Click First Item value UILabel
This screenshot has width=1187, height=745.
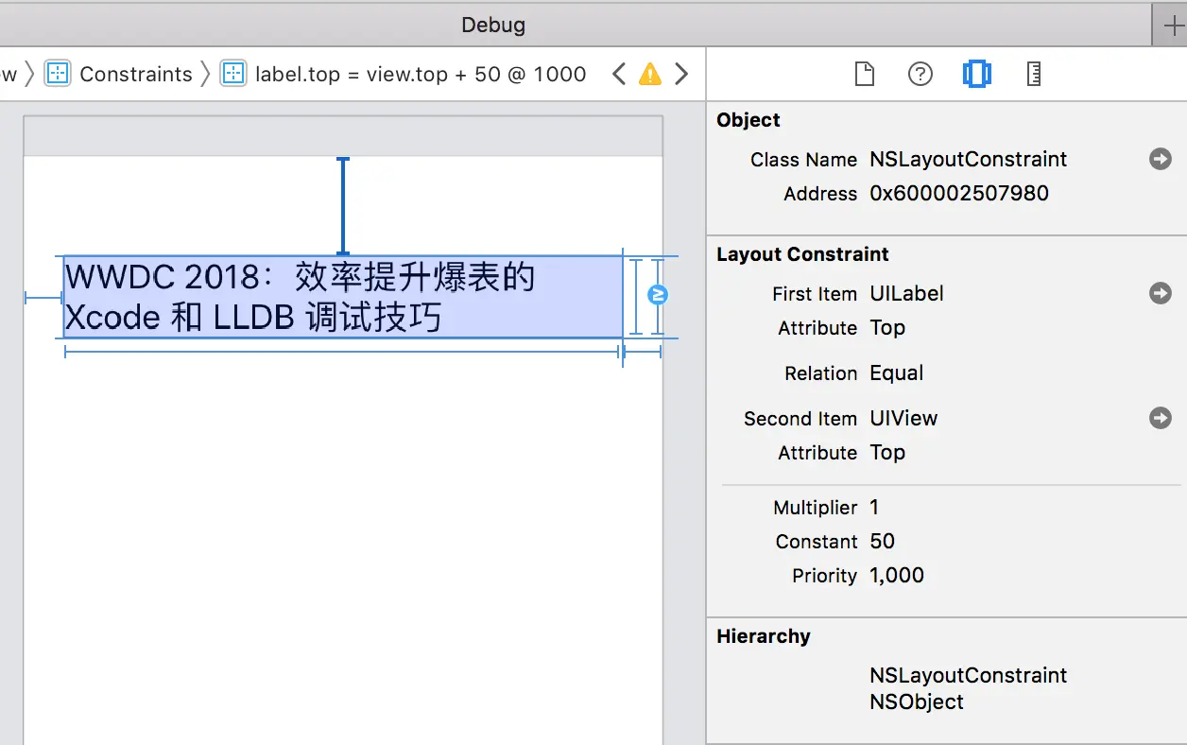coord(906,293)
